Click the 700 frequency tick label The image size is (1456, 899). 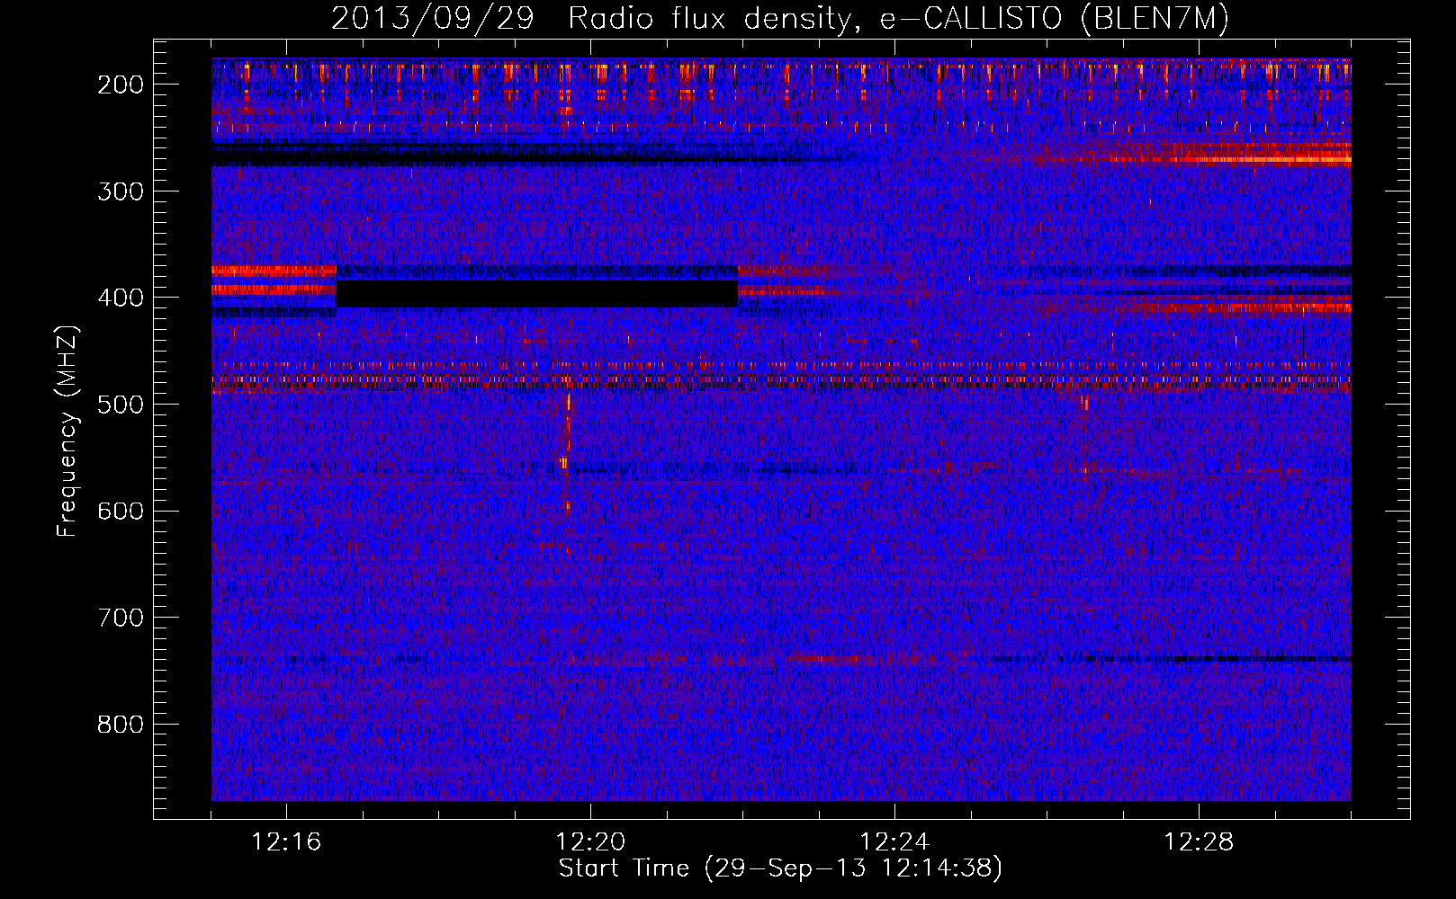[x=120, y=618]
